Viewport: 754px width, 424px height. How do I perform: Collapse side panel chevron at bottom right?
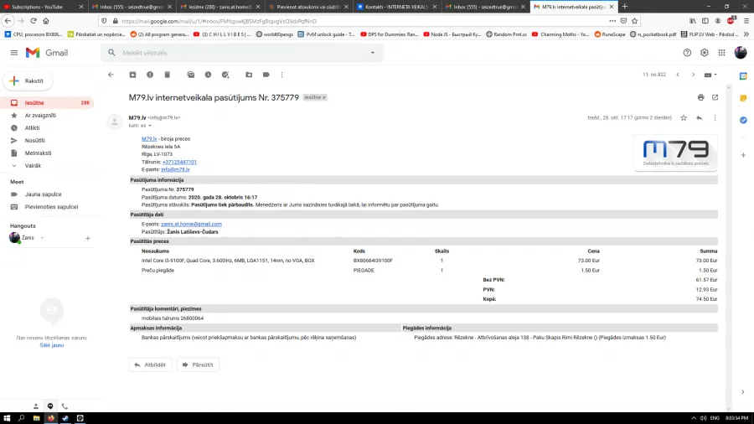[x=743, y=392]
